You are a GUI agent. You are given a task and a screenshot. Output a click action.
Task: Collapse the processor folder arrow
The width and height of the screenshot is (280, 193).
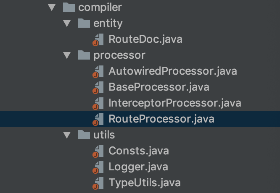(x=67, y=55)
